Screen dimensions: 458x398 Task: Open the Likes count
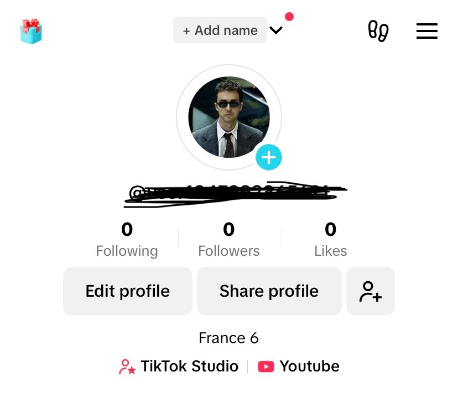pos(330,240)
